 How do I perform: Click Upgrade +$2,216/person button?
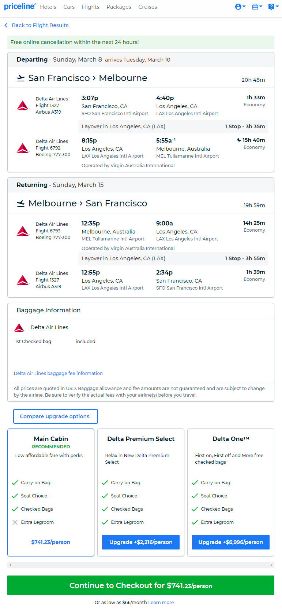click(x=141, y=542)
